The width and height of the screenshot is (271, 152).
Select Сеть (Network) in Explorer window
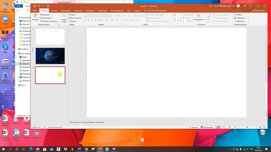(22, 85)
